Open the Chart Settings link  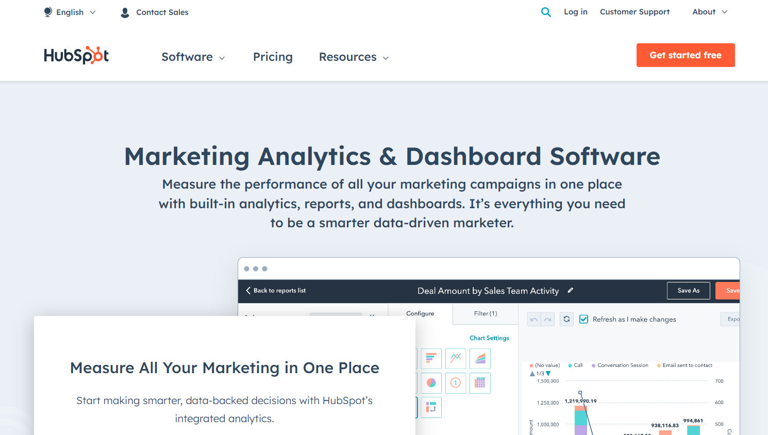(x=489, y=338)
